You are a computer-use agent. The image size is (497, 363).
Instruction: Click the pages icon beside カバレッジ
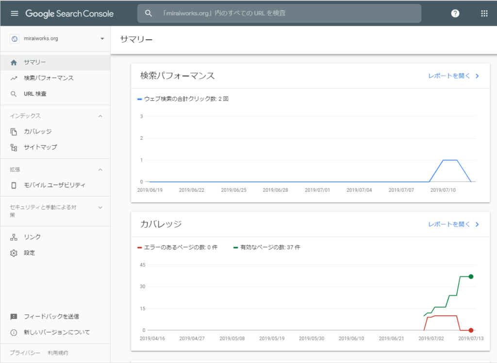click(x=14, y=132)
